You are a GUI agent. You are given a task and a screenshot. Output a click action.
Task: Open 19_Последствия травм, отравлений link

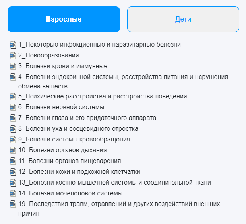pyautogui.click(x=119, y=204)
